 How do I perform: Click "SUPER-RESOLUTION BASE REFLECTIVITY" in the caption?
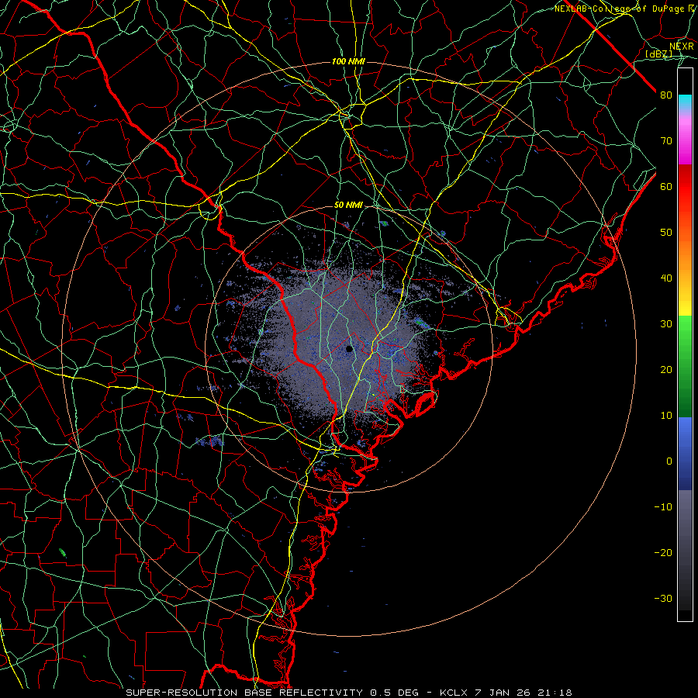coord(244,693)
